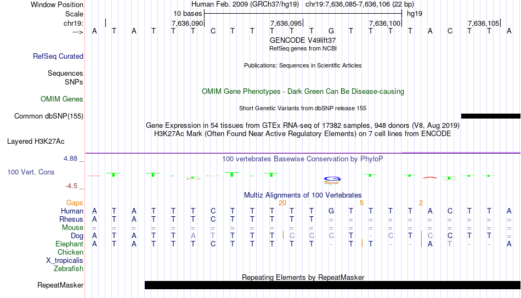The width and height of the screenshot is (521, 298).
Task: Click the Zebrafish species row label
Action: click(69, 269)
